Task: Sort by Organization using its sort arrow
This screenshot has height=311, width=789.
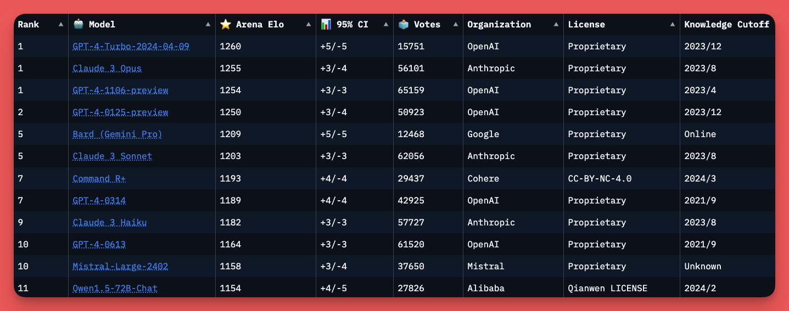Action: 556,25
